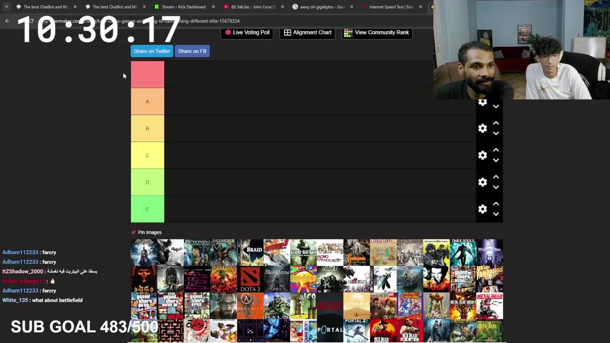Reload the page with refresh icon
Image resolution: width=610 pixels, height=343 pixels.
[31, 21]
